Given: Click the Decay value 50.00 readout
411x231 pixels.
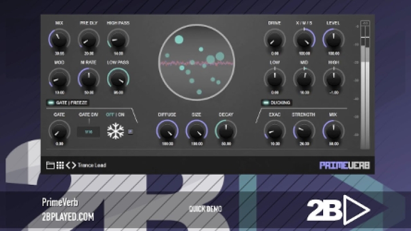Looking at the screenshot, I should tap(226, 144).
